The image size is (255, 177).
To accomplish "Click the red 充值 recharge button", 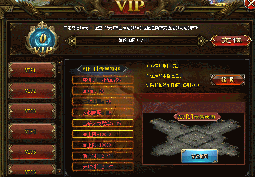I will point(231,40).
